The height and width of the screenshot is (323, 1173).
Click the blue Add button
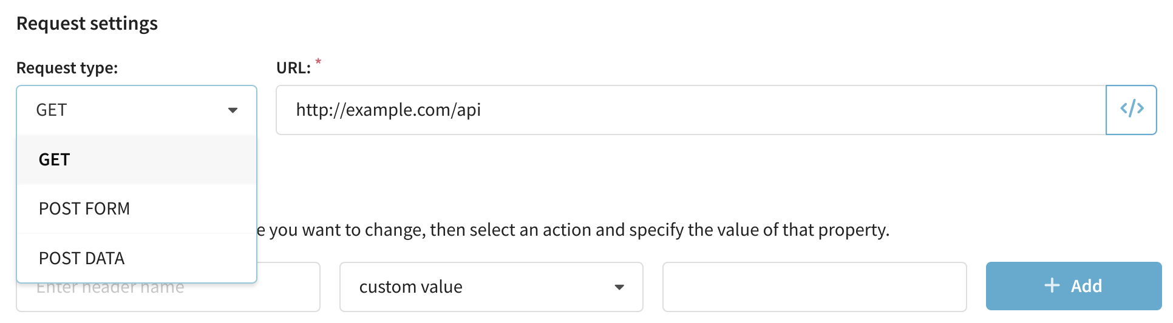1073,286
